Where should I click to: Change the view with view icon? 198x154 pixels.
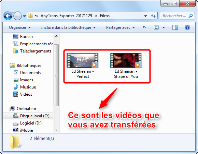(x=156, y=27)
